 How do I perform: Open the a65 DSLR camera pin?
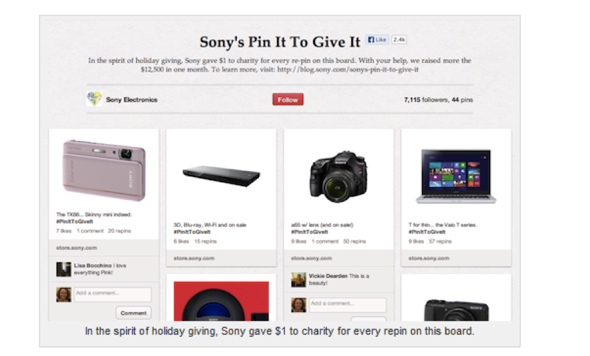[338, 176]
